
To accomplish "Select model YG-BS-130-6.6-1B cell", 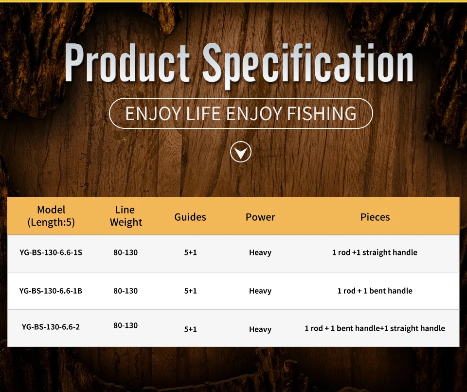I will point(51,291).
